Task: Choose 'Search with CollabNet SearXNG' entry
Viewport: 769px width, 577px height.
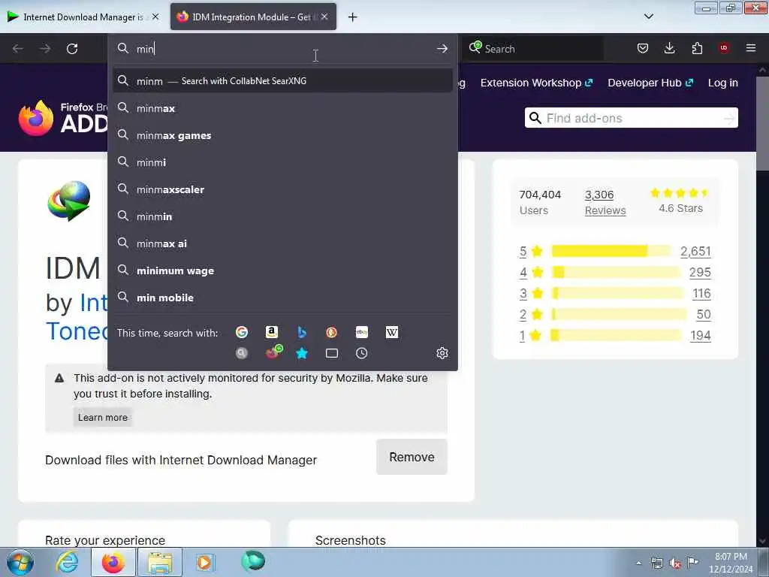Action: pos(282,81)
